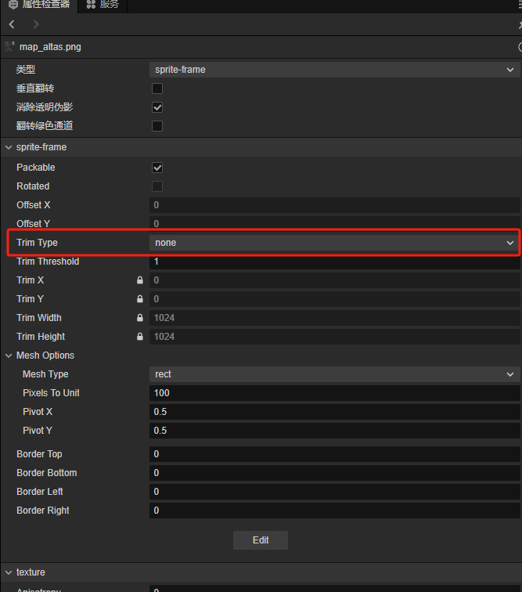Click the Trim Y value field

335,299
